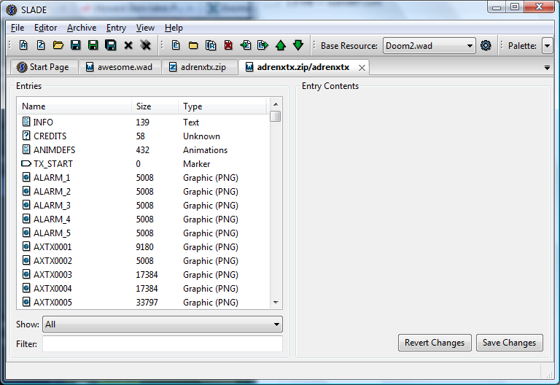The width and height of the screenshot is (560, 385).
Task: Click the Revert Changes button
Action: (435, 343)
